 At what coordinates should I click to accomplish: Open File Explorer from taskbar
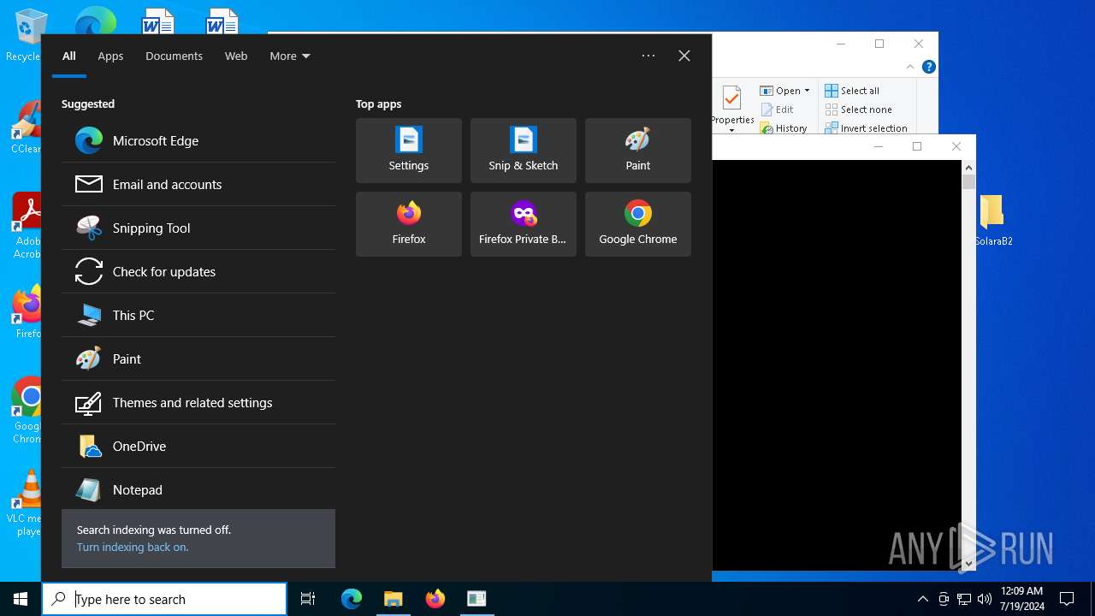coord(394,599)
